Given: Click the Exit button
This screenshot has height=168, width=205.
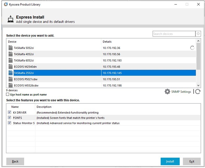Looking at the screenshot, I should [192, 161].
